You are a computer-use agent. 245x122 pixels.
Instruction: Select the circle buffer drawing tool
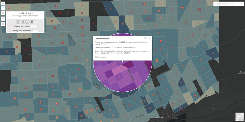23,22
